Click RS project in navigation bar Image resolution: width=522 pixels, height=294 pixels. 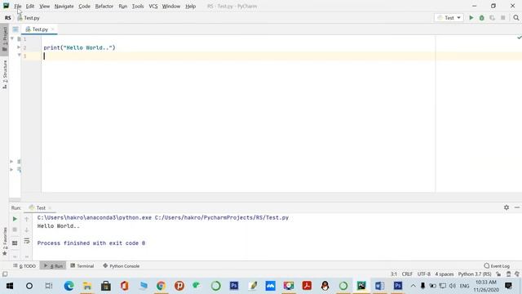[x=7, y=18]
